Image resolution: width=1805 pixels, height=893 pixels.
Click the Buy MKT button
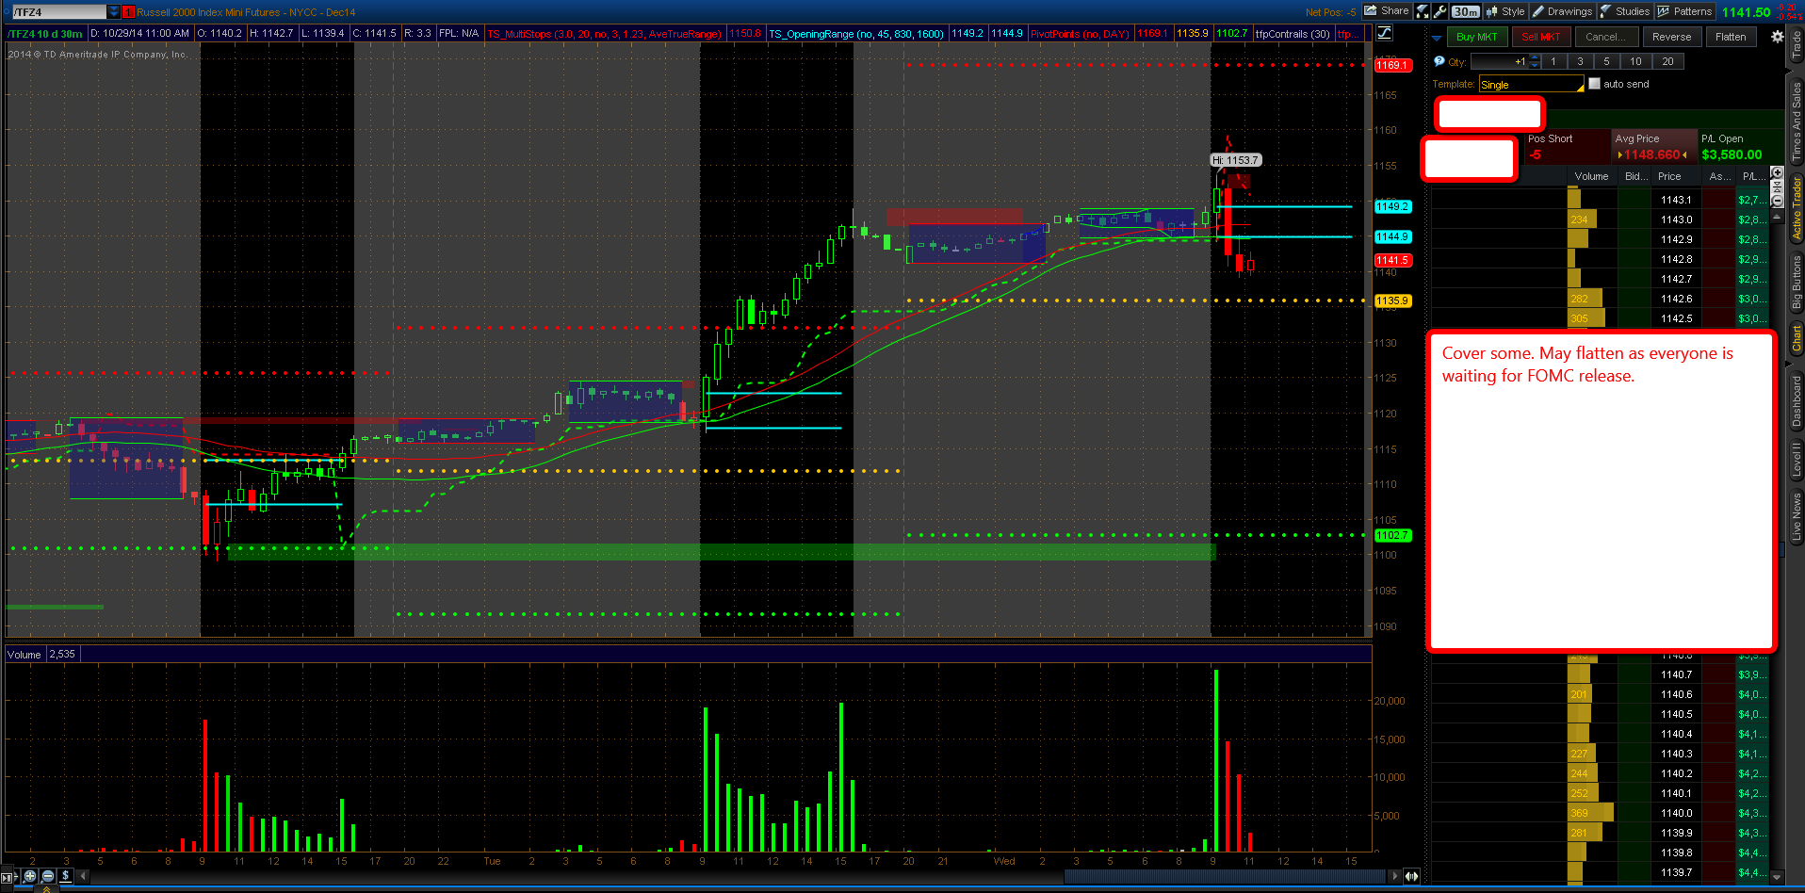[x=1476, y=37]
